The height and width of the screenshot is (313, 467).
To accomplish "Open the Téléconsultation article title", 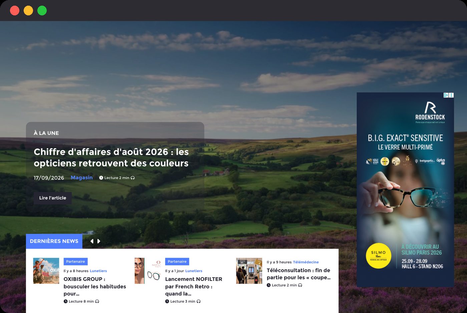I will click(299, 274).
